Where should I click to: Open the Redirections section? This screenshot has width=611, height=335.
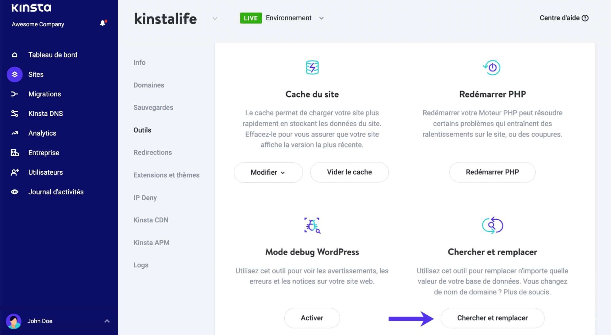pos(152,152)
